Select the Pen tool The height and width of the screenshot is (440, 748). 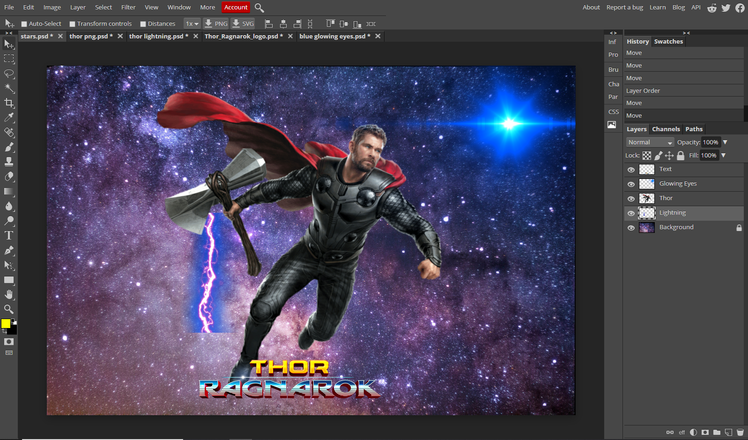(x=9, y=250)
